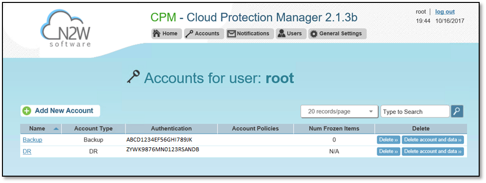Click Delete button for Backup account
This screenshot has width=486, height=183.
tap(388, 140)
